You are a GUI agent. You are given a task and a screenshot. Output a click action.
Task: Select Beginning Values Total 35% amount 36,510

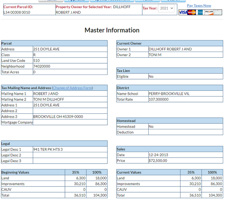pyautogui.click(x=80, y=195)
